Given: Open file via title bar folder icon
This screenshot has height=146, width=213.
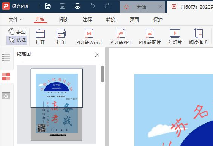Looking at the screenshot, I should (48, 6).
